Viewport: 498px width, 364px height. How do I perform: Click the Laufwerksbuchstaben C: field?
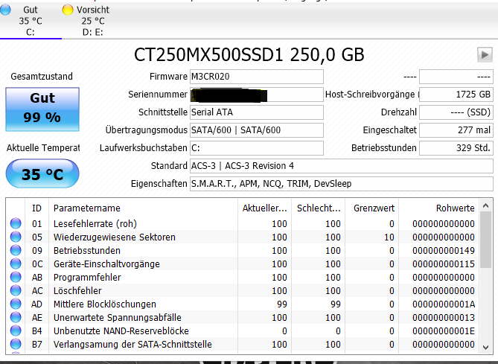pyautogui.click(x=257, y=148)
